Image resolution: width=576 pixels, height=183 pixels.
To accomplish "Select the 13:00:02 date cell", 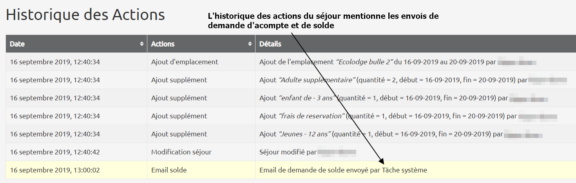I will tap(55, 170).
